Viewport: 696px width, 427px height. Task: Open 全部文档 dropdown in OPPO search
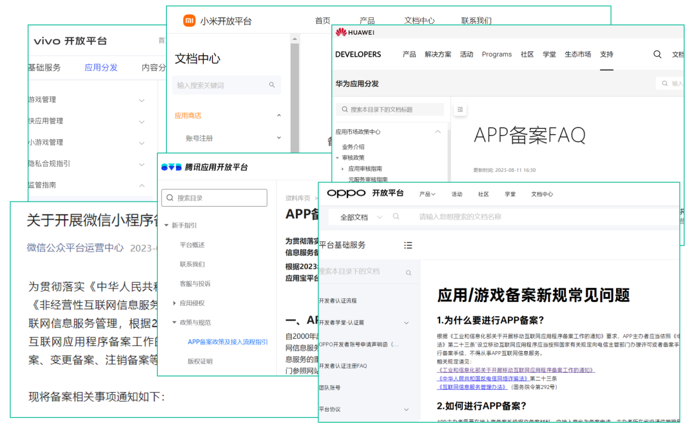pyautogui.click(x=361, y=217)
